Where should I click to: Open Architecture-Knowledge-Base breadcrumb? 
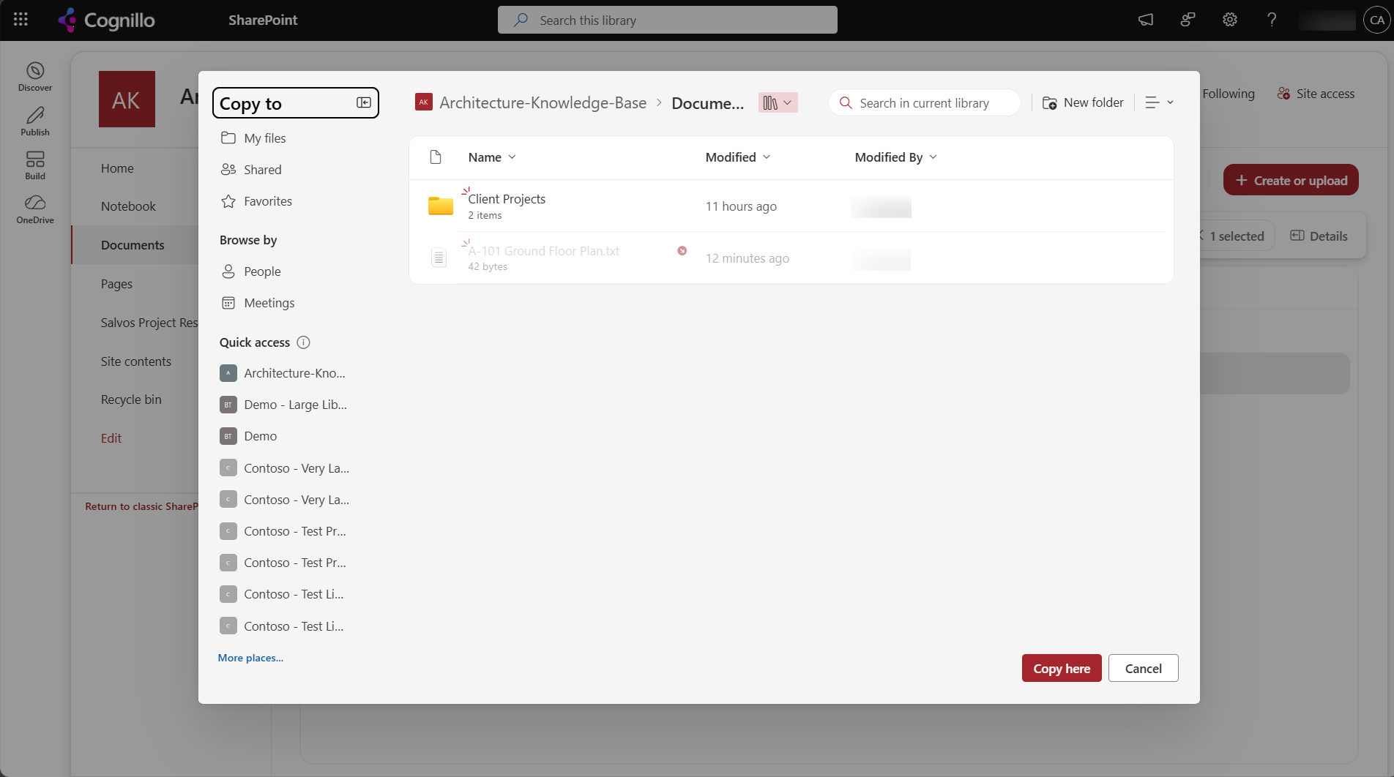pyautogui.click(x=543, y=102)
